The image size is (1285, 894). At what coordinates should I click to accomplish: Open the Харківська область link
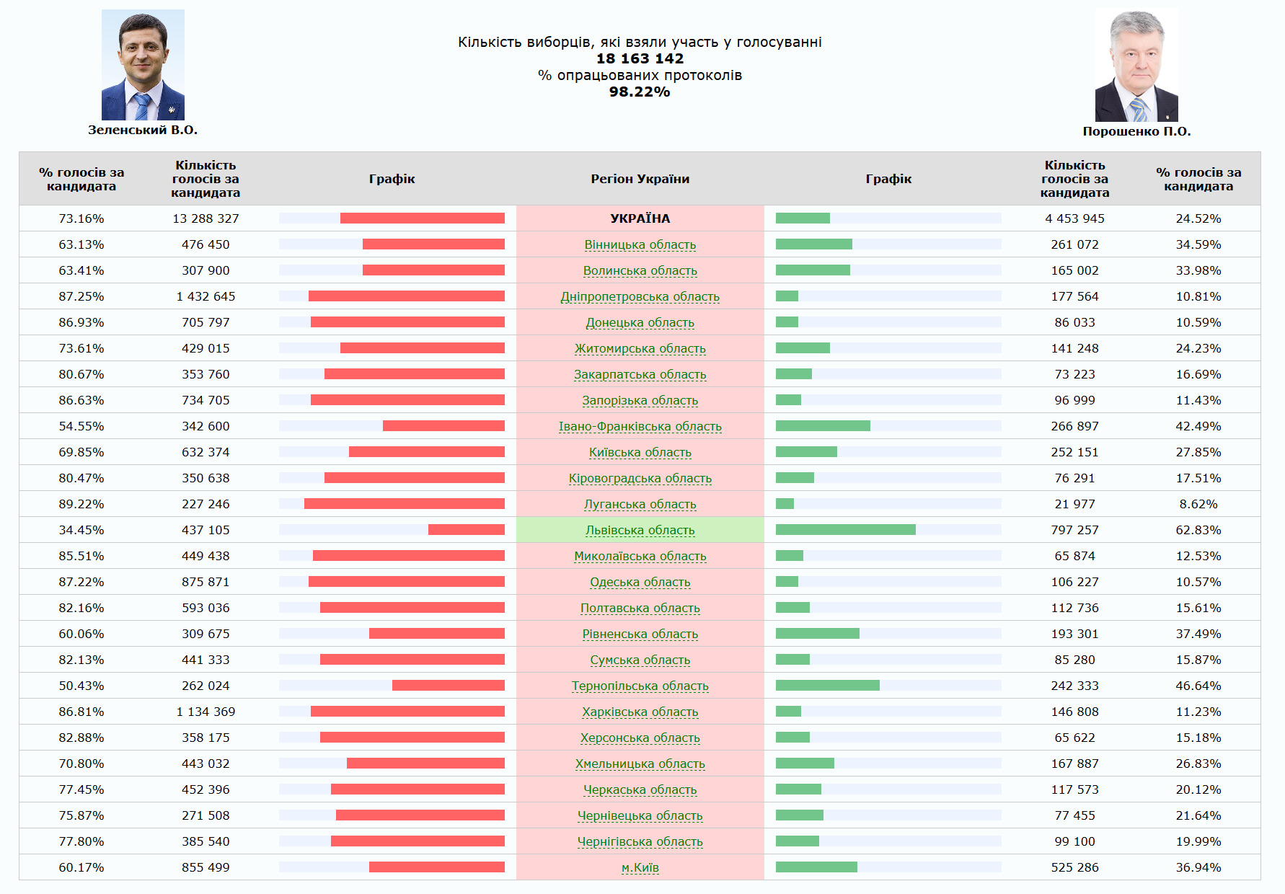pyautogui.click(x=640, y=712)
